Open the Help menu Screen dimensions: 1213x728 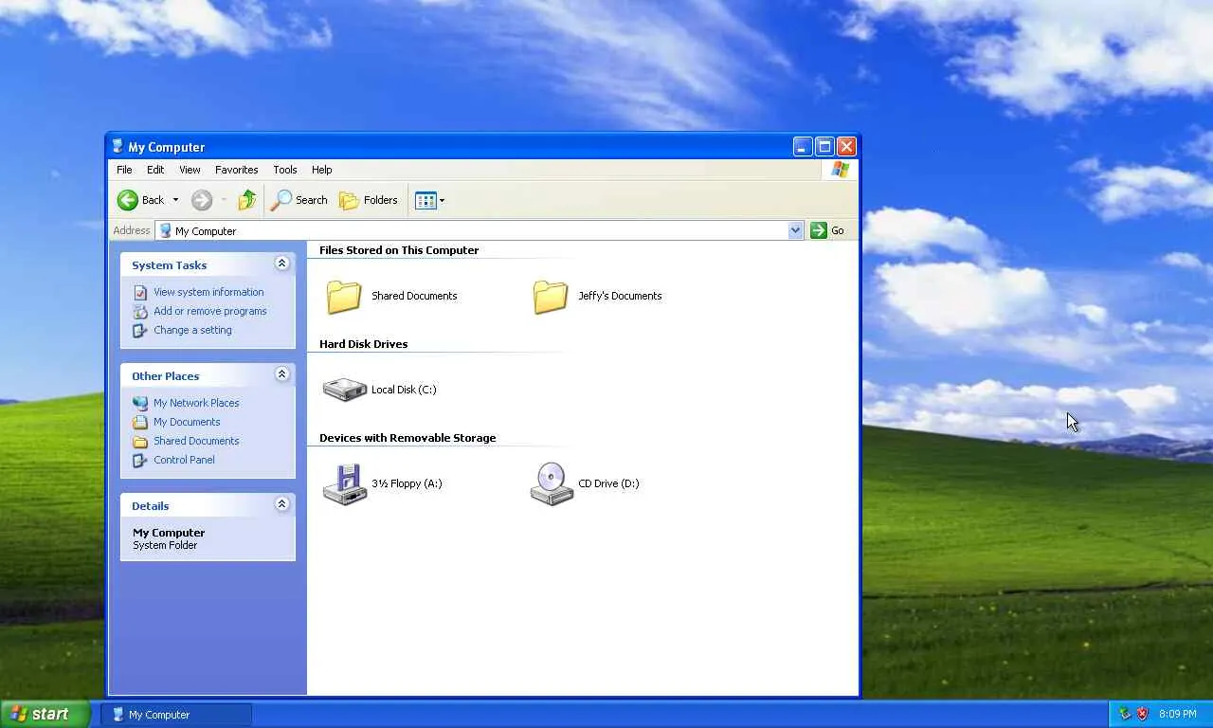322,170
